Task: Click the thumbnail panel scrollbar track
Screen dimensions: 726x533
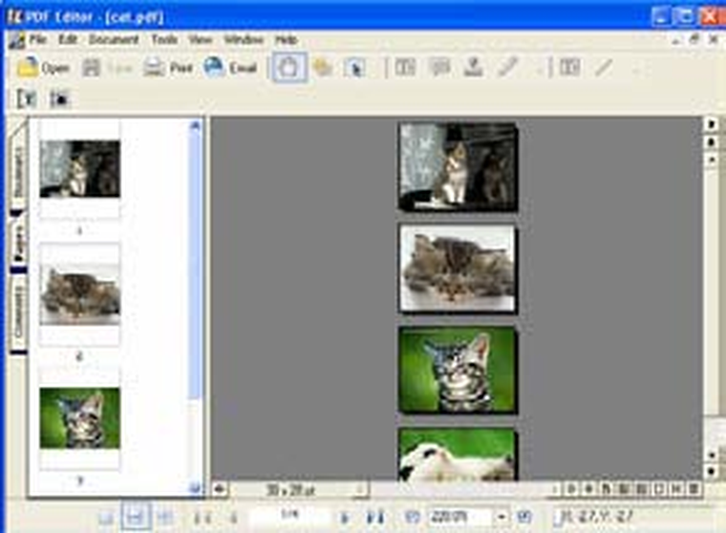Action: point(196,440)
